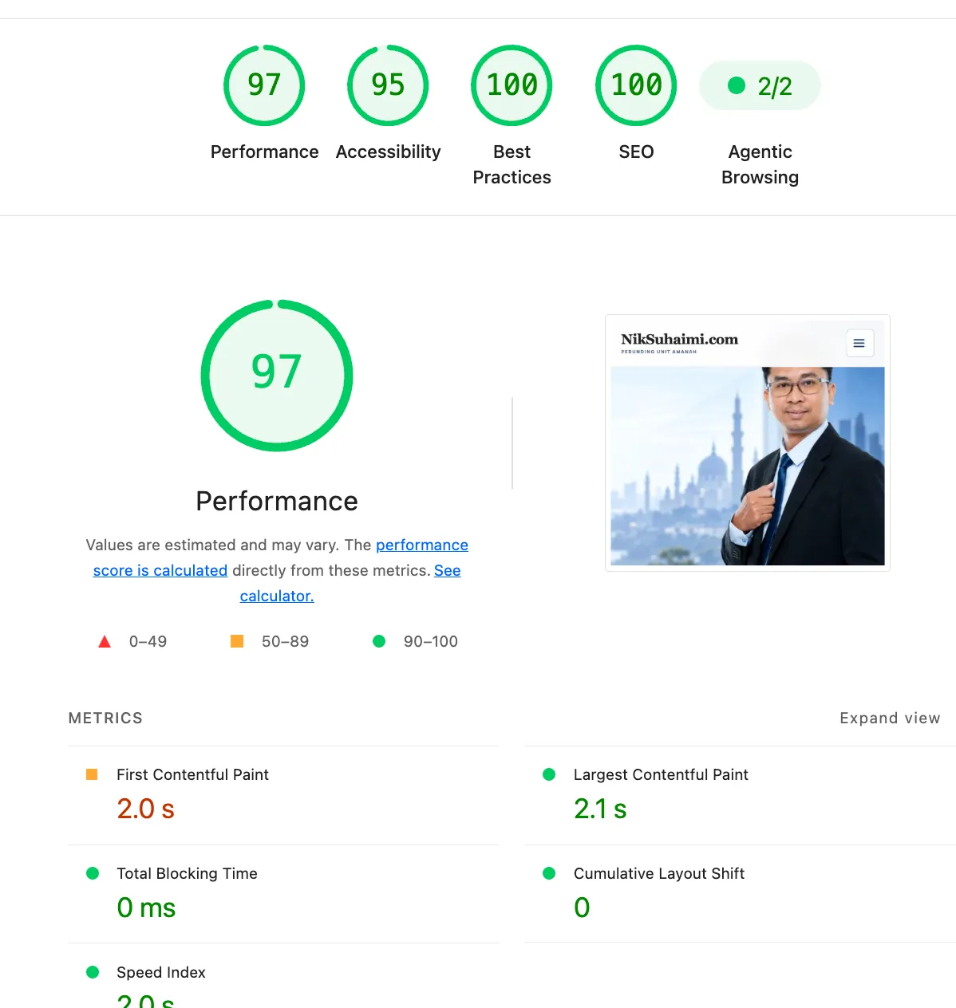
Task: Click the orange square 50–89 legend icon
Action: (237, 641)
